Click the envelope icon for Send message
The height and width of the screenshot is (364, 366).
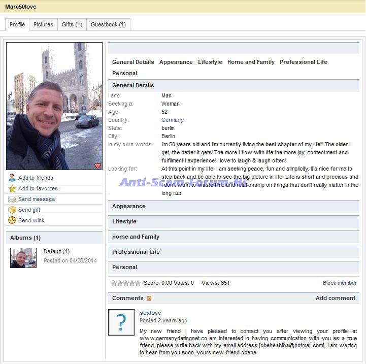pos(12,199)
